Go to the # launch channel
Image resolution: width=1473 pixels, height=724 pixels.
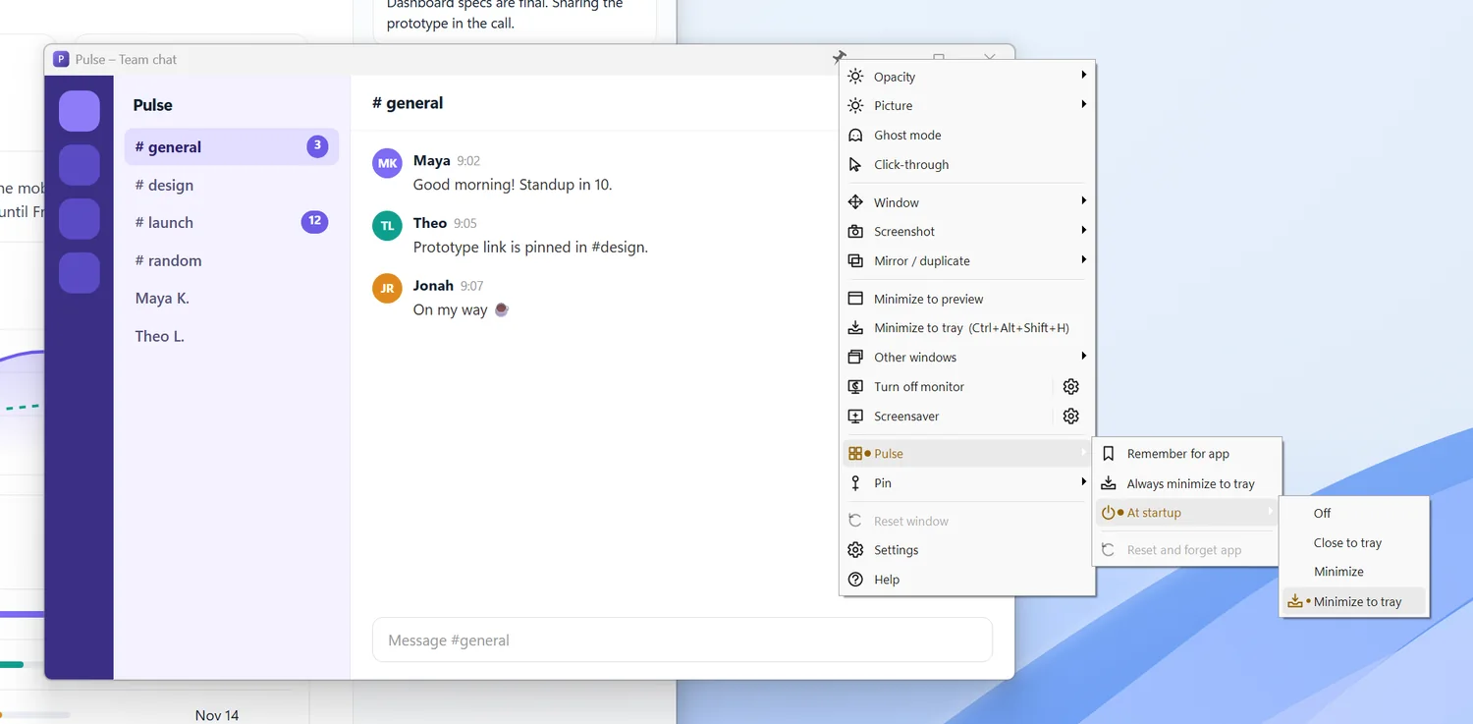click(232, 223)
